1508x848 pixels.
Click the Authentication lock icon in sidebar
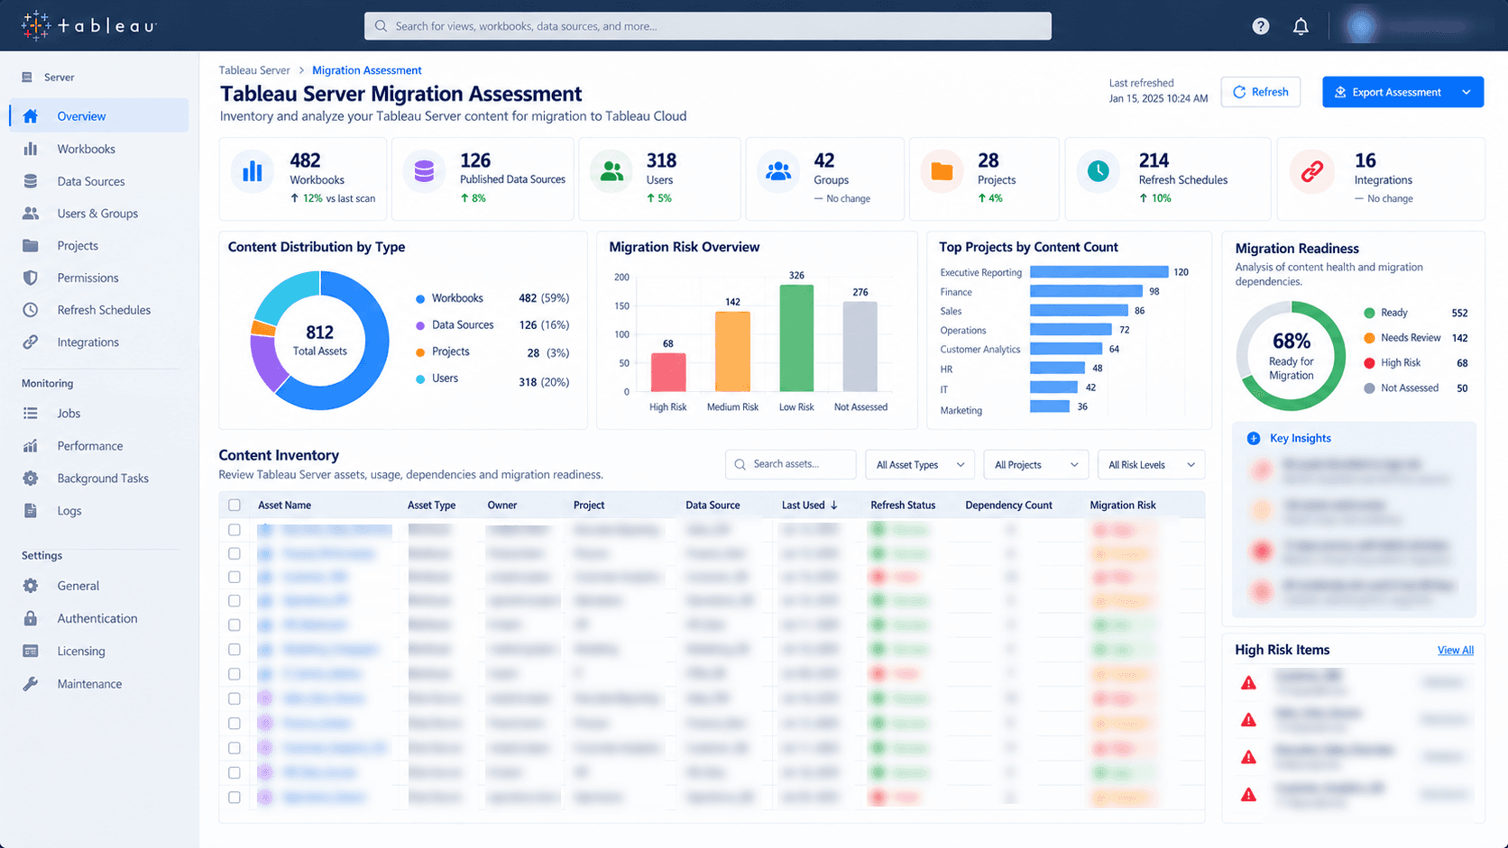click(31, 618)
